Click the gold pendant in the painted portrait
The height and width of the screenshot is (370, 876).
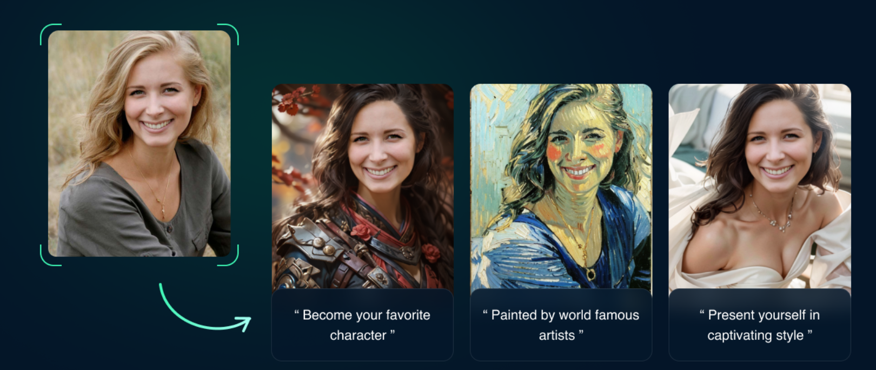(591, 274)
